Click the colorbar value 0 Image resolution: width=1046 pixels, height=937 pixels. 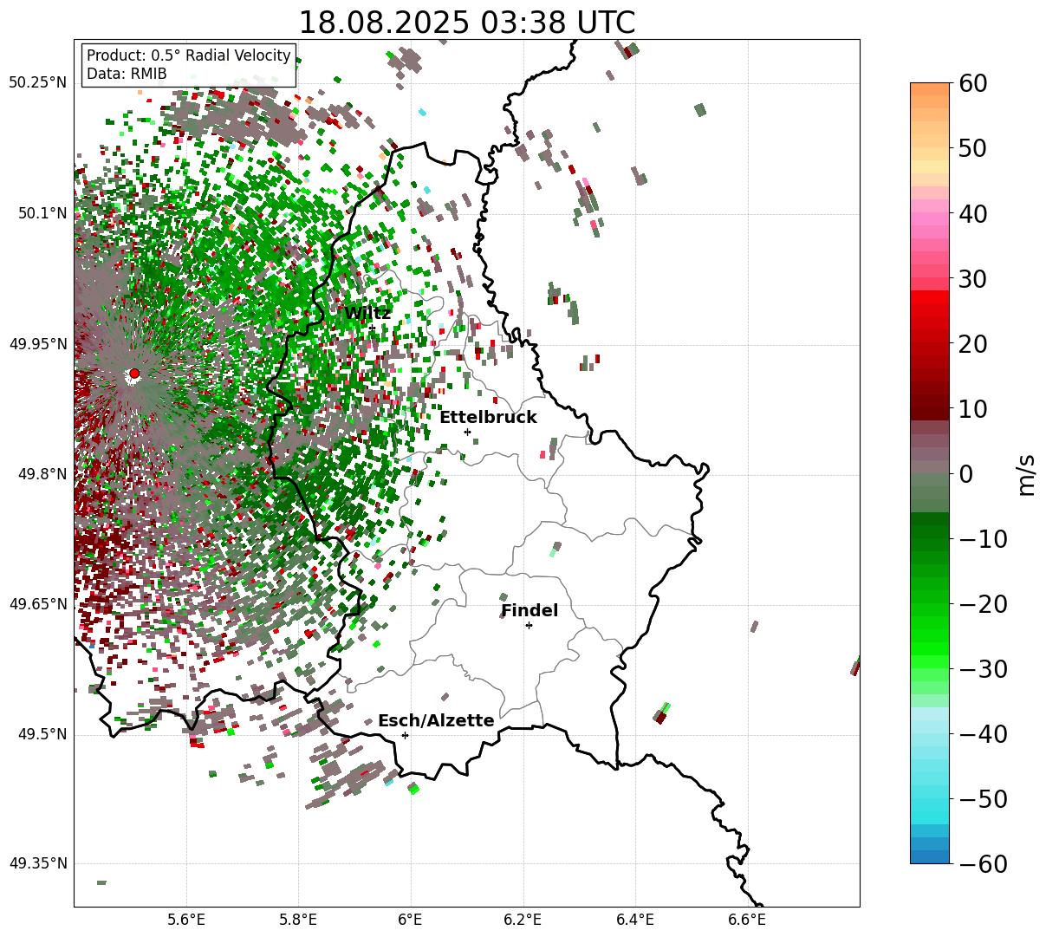pos(965,474)
